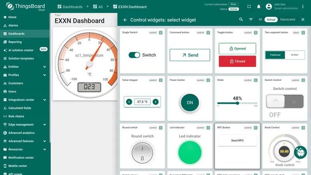
Task: Open Reporting in sidebar
Action: pos(25,42)
